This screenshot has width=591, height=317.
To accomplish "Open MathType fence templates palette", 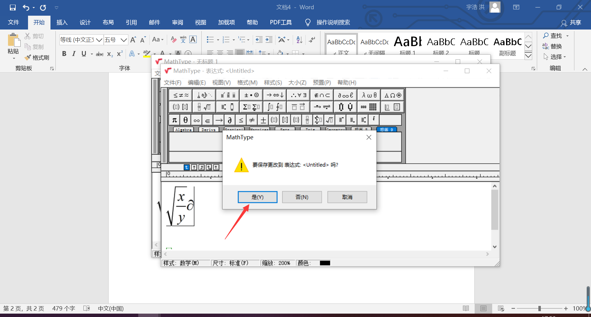I will pos(181,107).
